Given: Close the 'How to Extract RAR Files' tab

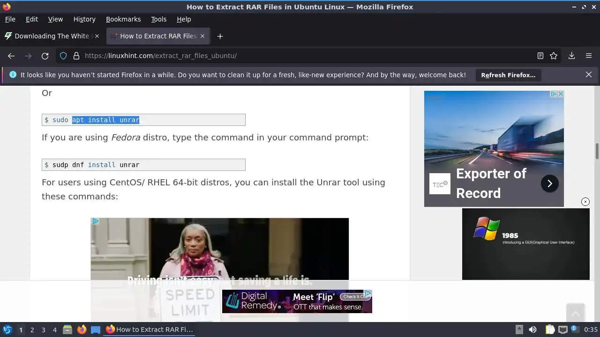Looking at the screenshot, I should 202,36.
